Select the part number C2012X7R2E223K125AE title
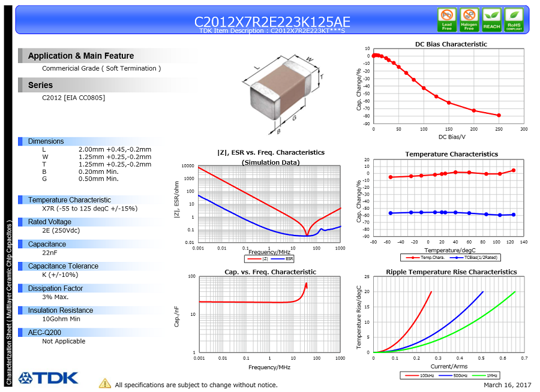Image resolution: width=540 pixels, height=392 pixels. click(272, 22)
